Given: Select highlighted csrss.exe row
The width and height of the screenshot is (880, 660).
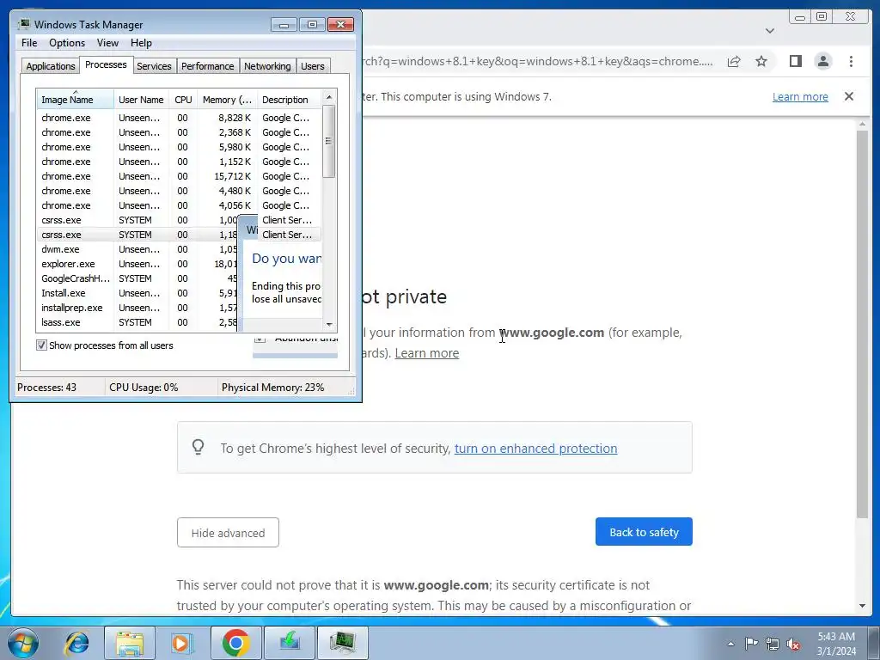Looking at the screenshot, I should 179,235.
